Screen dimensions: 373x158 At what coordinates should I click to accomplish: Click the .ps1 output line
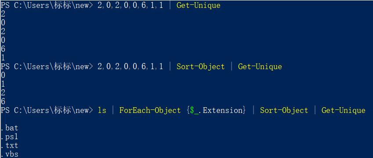[9, 137]
